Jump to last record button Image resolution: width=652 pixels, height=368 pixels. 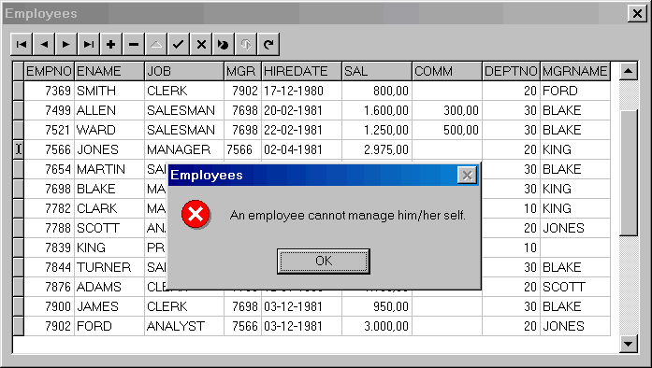click(89, 44)
